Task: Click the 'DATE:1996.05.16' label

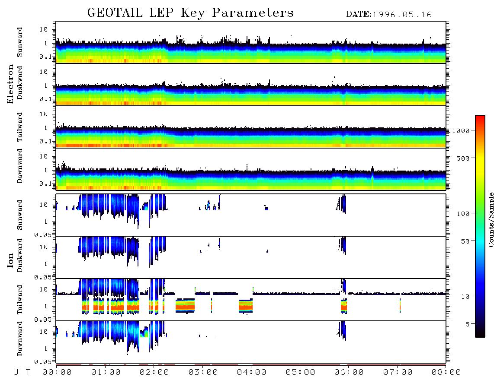Action: 389,15
